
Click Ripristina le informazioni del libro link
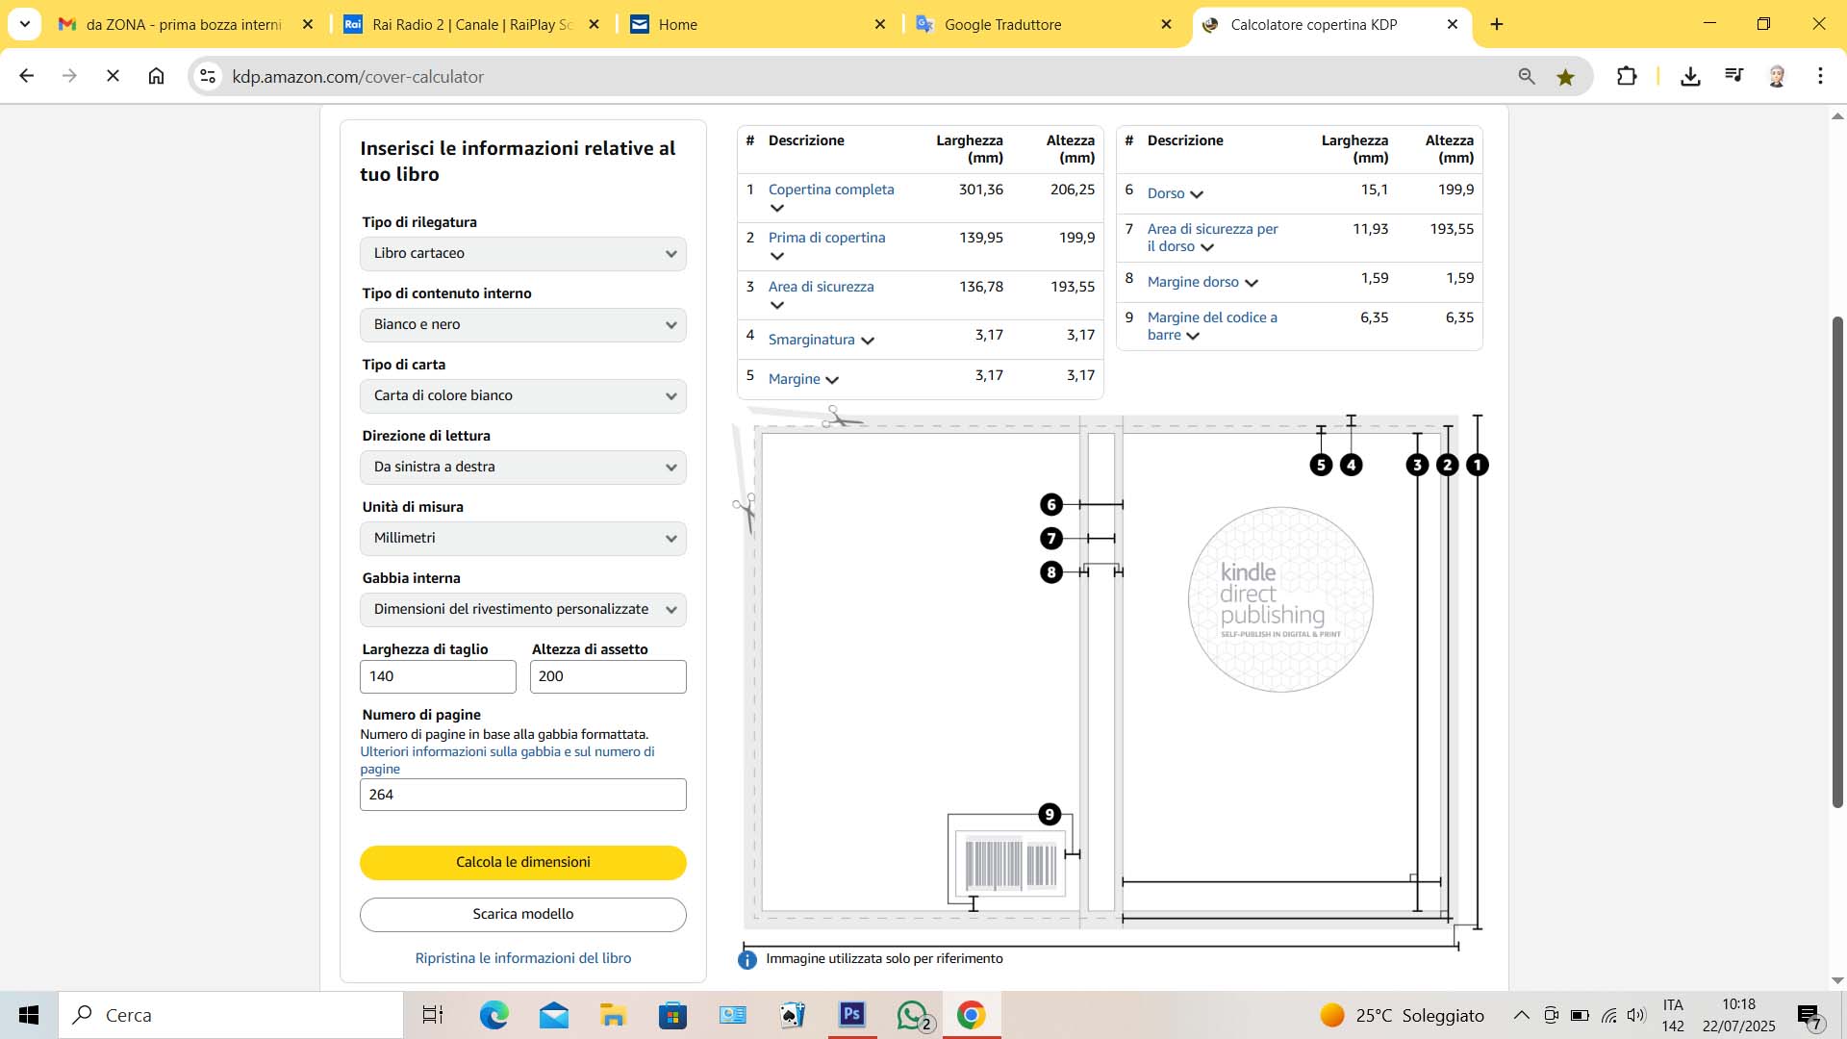pyautogui.click(x=522, y=958)
